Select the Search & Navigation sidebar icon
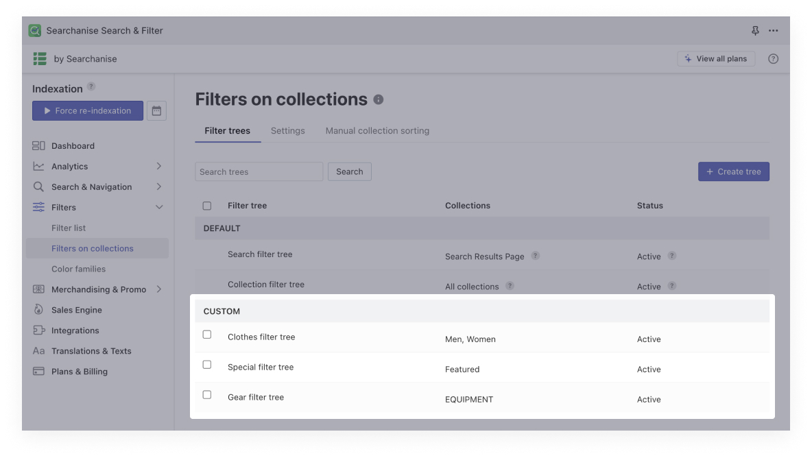The height and width of the screenshot is (458, 812). pos(40,186)
